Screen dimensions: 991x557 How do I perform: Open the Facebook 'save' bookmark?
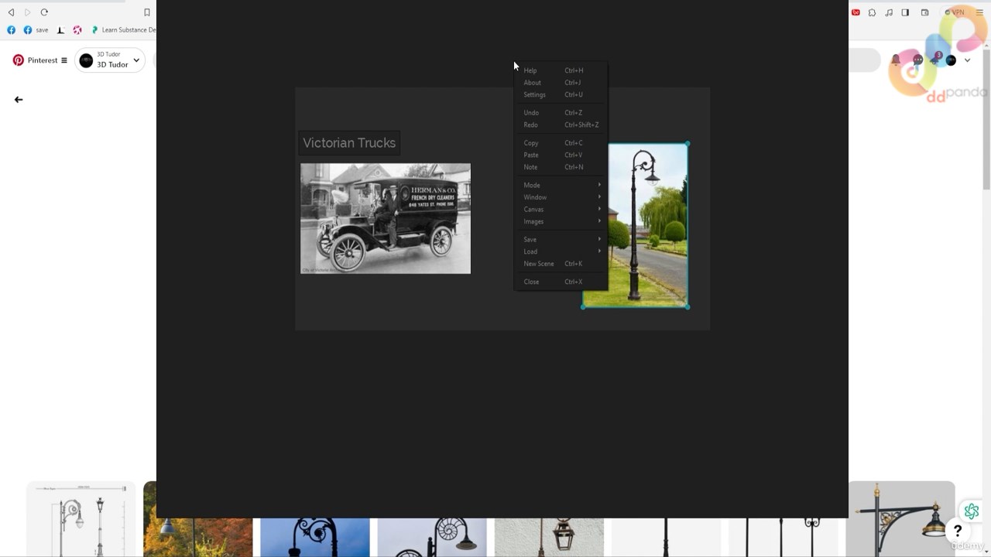(36, 30)
